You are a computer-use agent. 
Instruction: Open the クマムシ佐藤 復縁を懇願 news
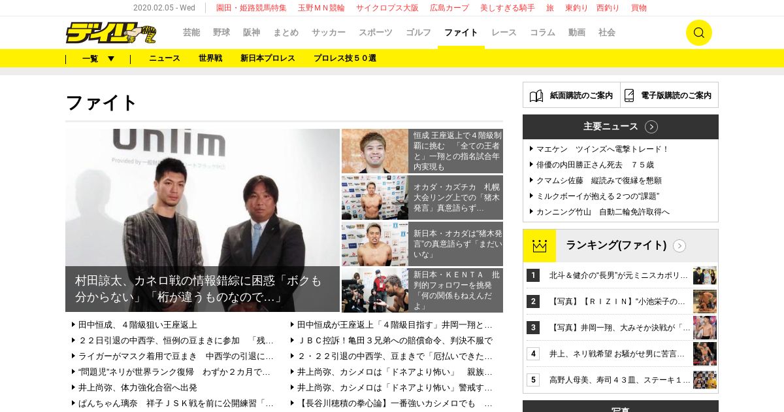tap(598, 180)
